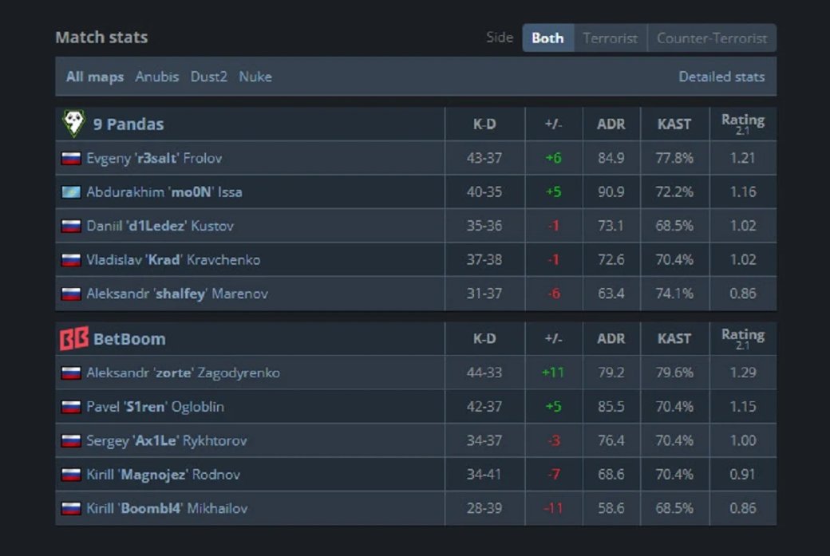Click the BetBoom team name
The width and height of the screenshot is (830, 556).
[129, 339]
